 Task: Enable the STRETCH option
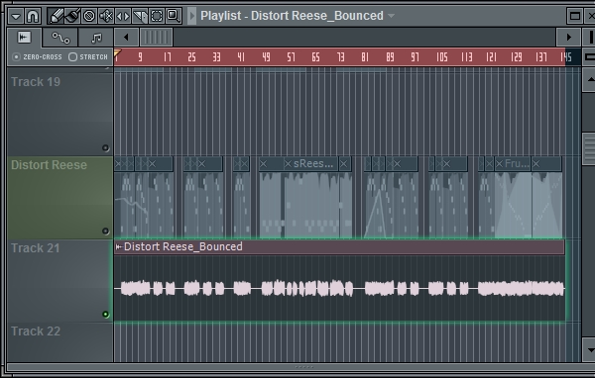(88, 57)
